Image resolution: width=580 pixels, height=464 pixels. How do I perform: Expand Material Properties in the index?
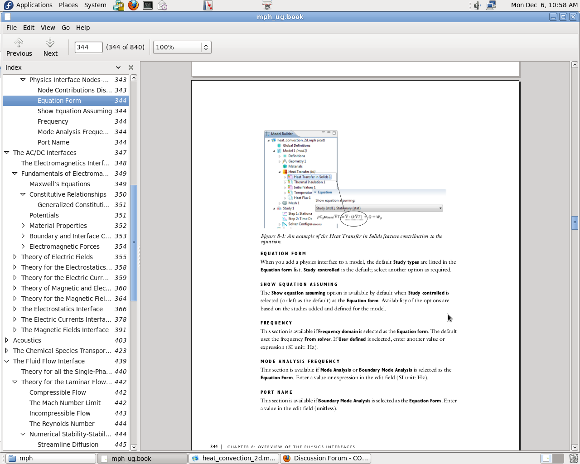click(23, 226)
